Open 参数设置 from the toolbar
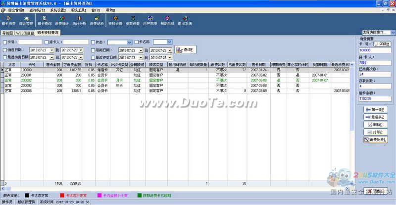Image resolution: width=396 pixels, height=205 pixels. click(x=133, y=20)
